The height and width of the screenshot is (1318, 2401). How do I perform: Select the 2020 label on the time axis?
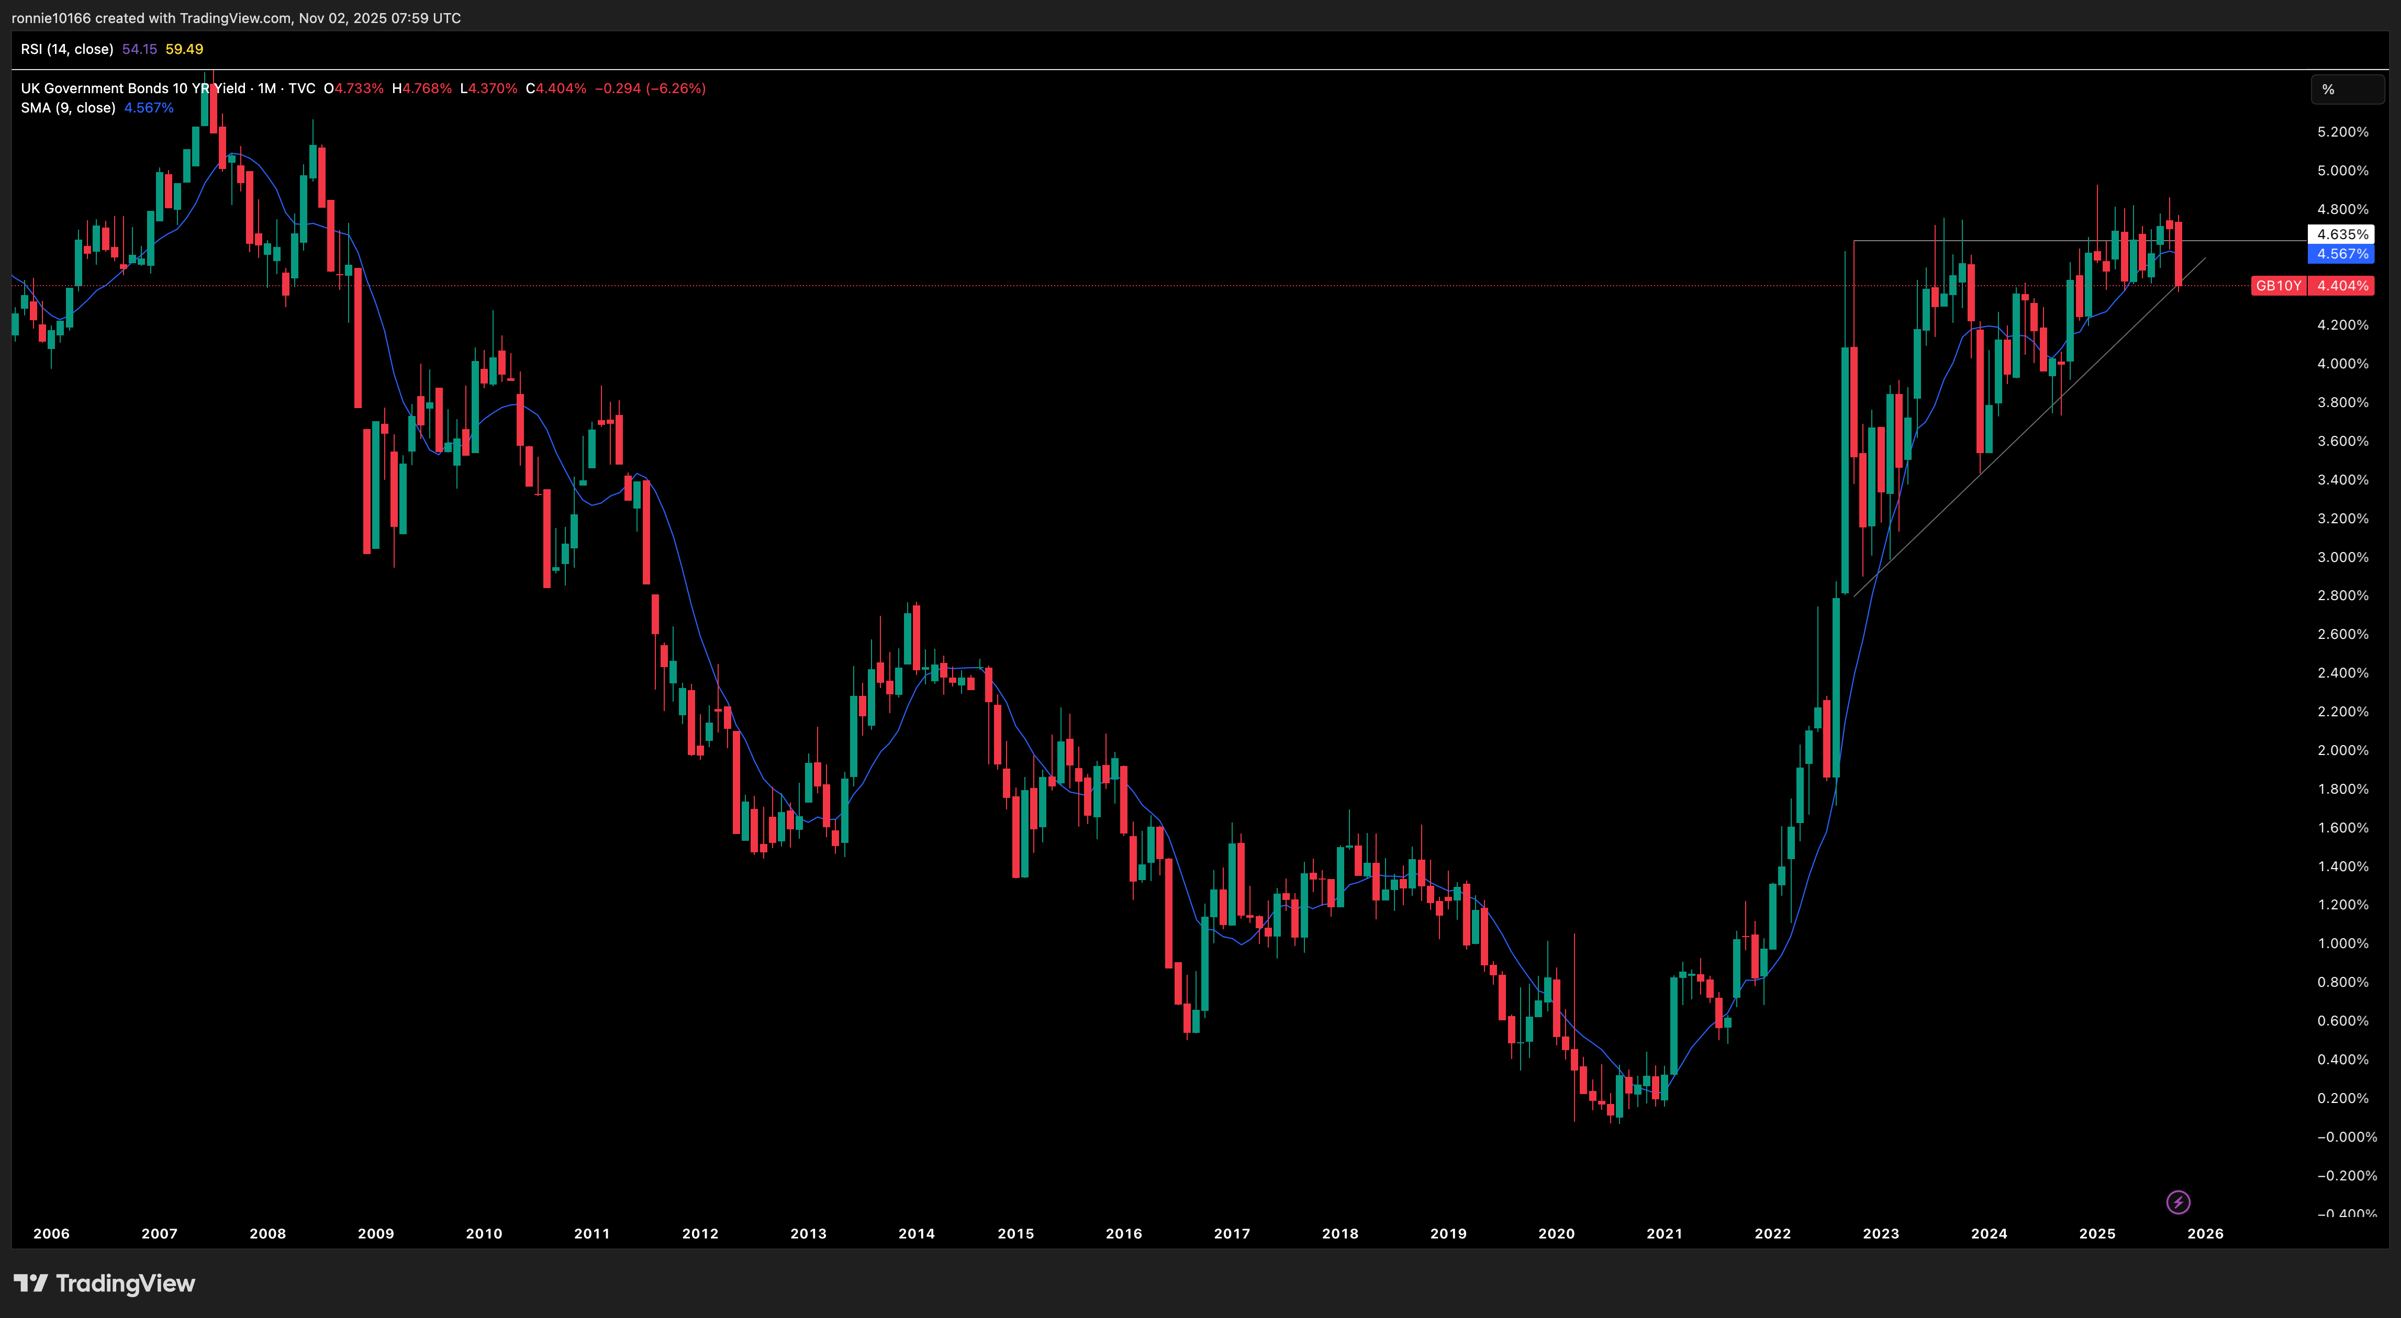coord(1557,1233)
